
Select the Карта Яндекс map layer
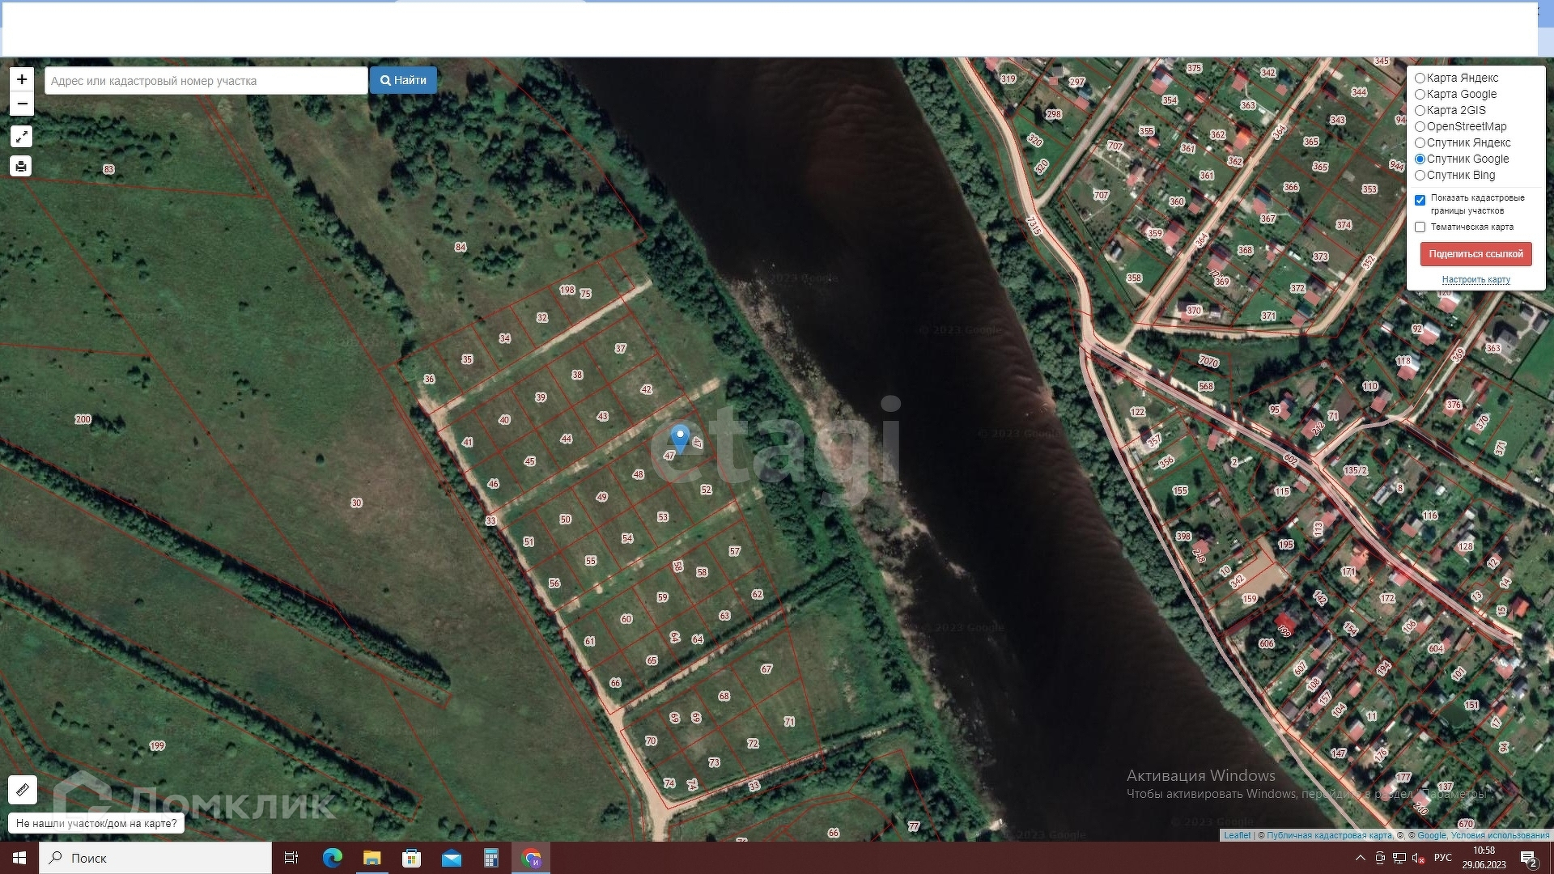click(1420, 78)
